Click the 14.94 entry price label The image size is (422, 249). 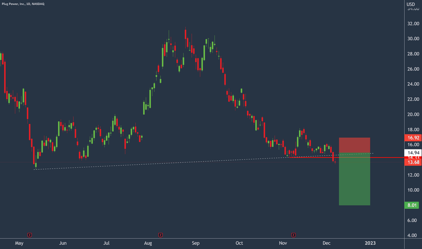[x=413, y=153]
